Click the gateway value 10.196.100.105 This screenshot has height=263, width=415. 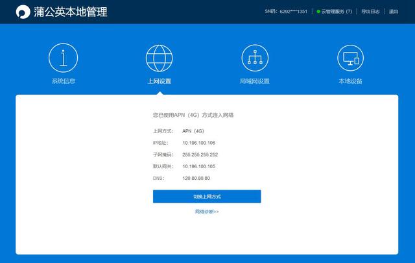pyautogui.click(x=199, y=166)
